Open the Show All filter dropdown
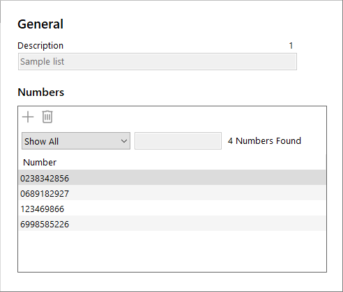This screenshot has width=343, height=292. 76,141
